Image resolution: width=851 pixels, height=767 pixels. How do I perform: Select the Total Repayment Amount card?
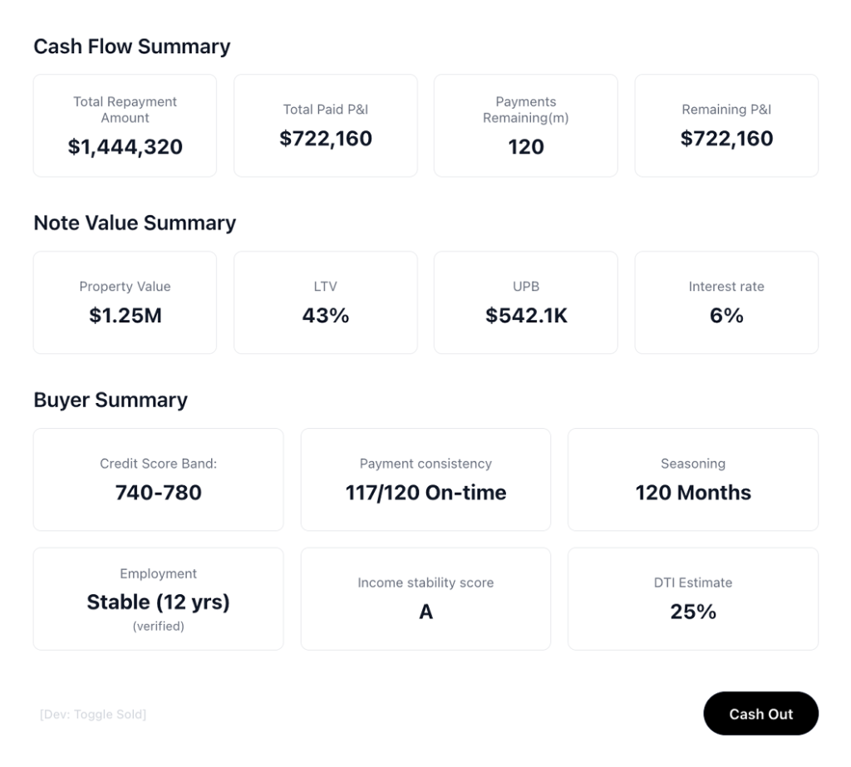124,125
